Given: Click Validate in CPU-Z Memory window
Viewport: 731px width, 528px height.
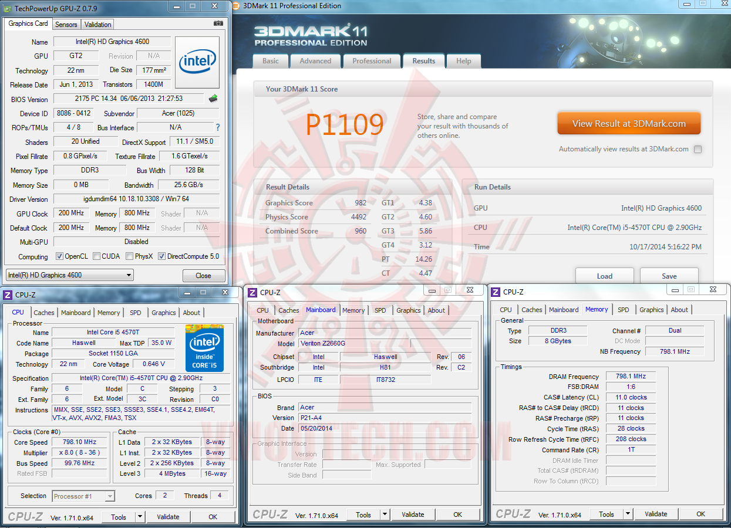Looking at the screenshot, I should pos(656,514).
